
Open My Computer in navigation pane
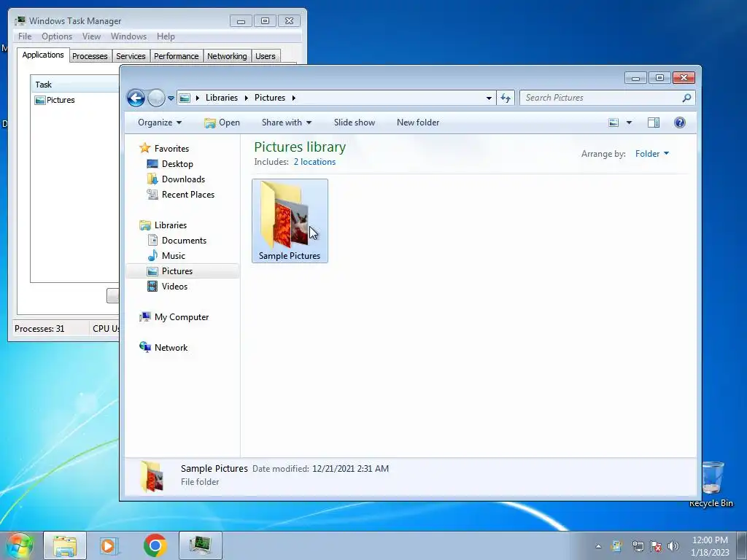pos(174,317)
